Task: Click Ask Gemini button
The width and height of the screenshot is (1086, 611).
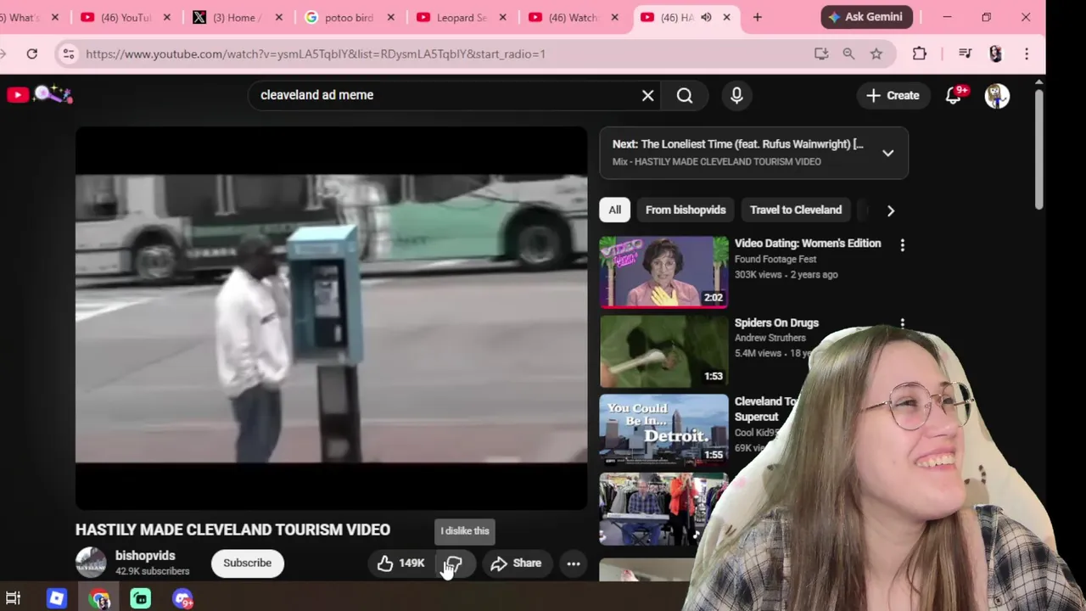Action: [867, 17]
